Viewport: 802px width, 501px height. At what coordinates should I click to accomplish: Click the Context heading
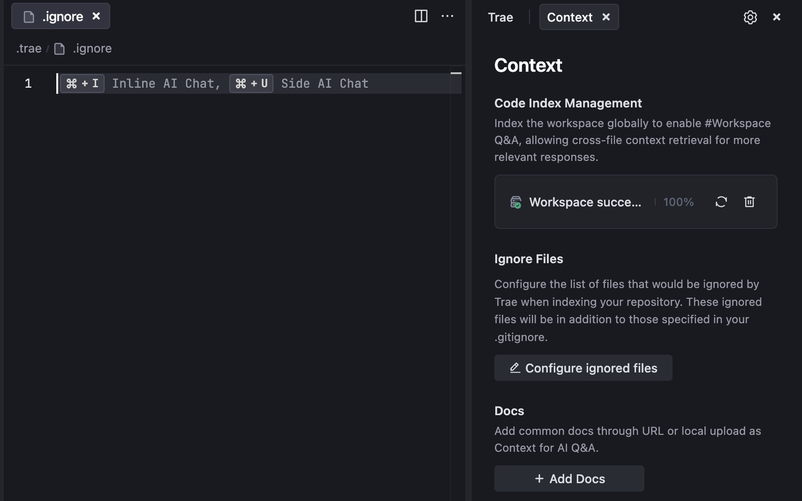pyautogui.click(x=528, y=65)
